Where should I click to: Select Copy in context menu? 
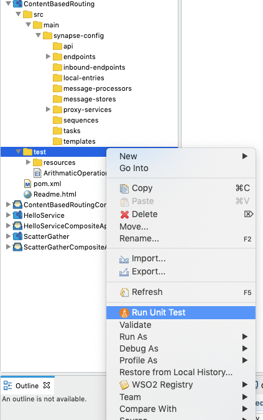click(x=181, y=189)
